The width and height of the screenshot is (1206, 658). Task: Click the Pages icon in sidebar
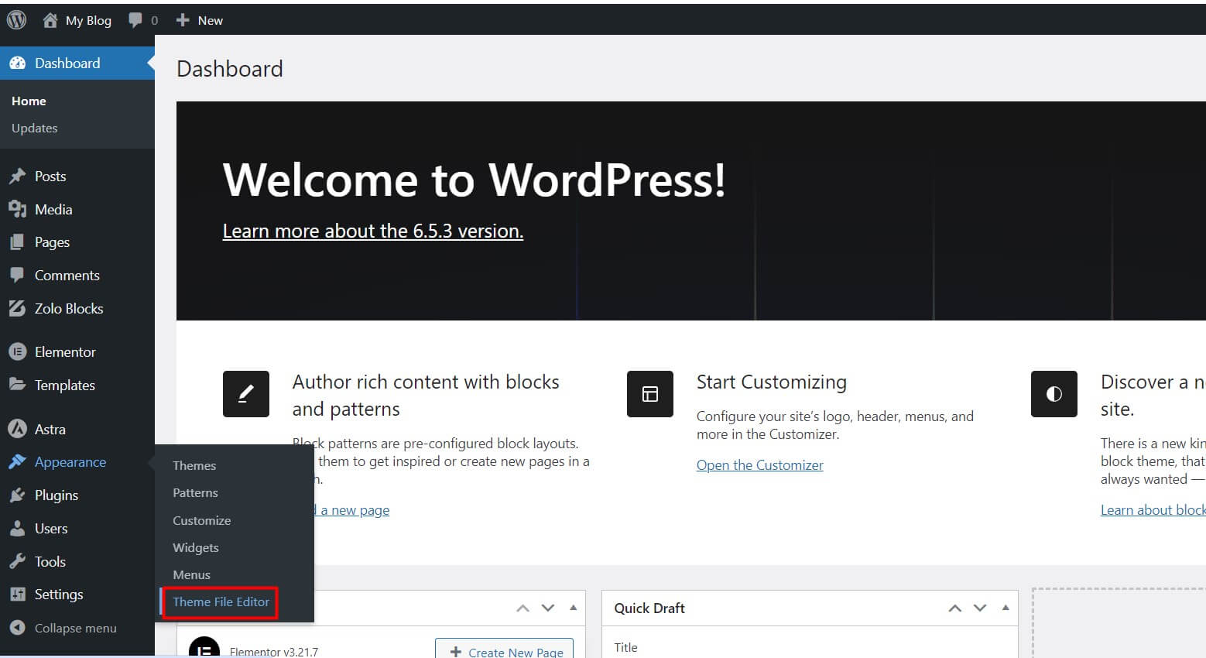click(17, 242)
